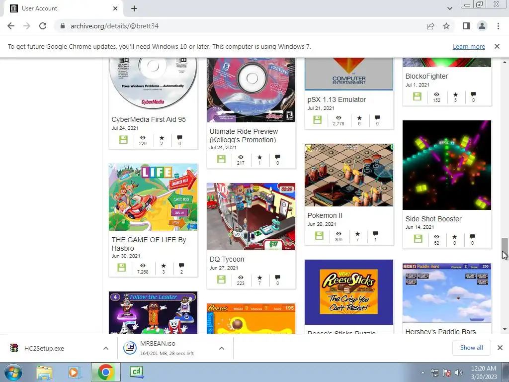Screen dimensions: 509x382
Task: Click reviews bubble on BlockoFighter
Action: [x=473, y=94]
